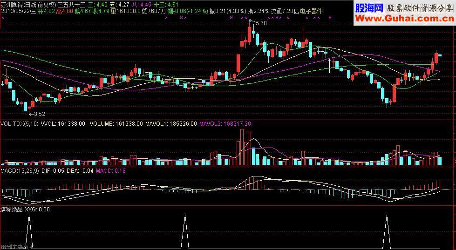The height and width of the screenshot is (250, 456).
Task: Click the change value 幅-0.06(-1.24%)
Action: (x=188, y=12)
